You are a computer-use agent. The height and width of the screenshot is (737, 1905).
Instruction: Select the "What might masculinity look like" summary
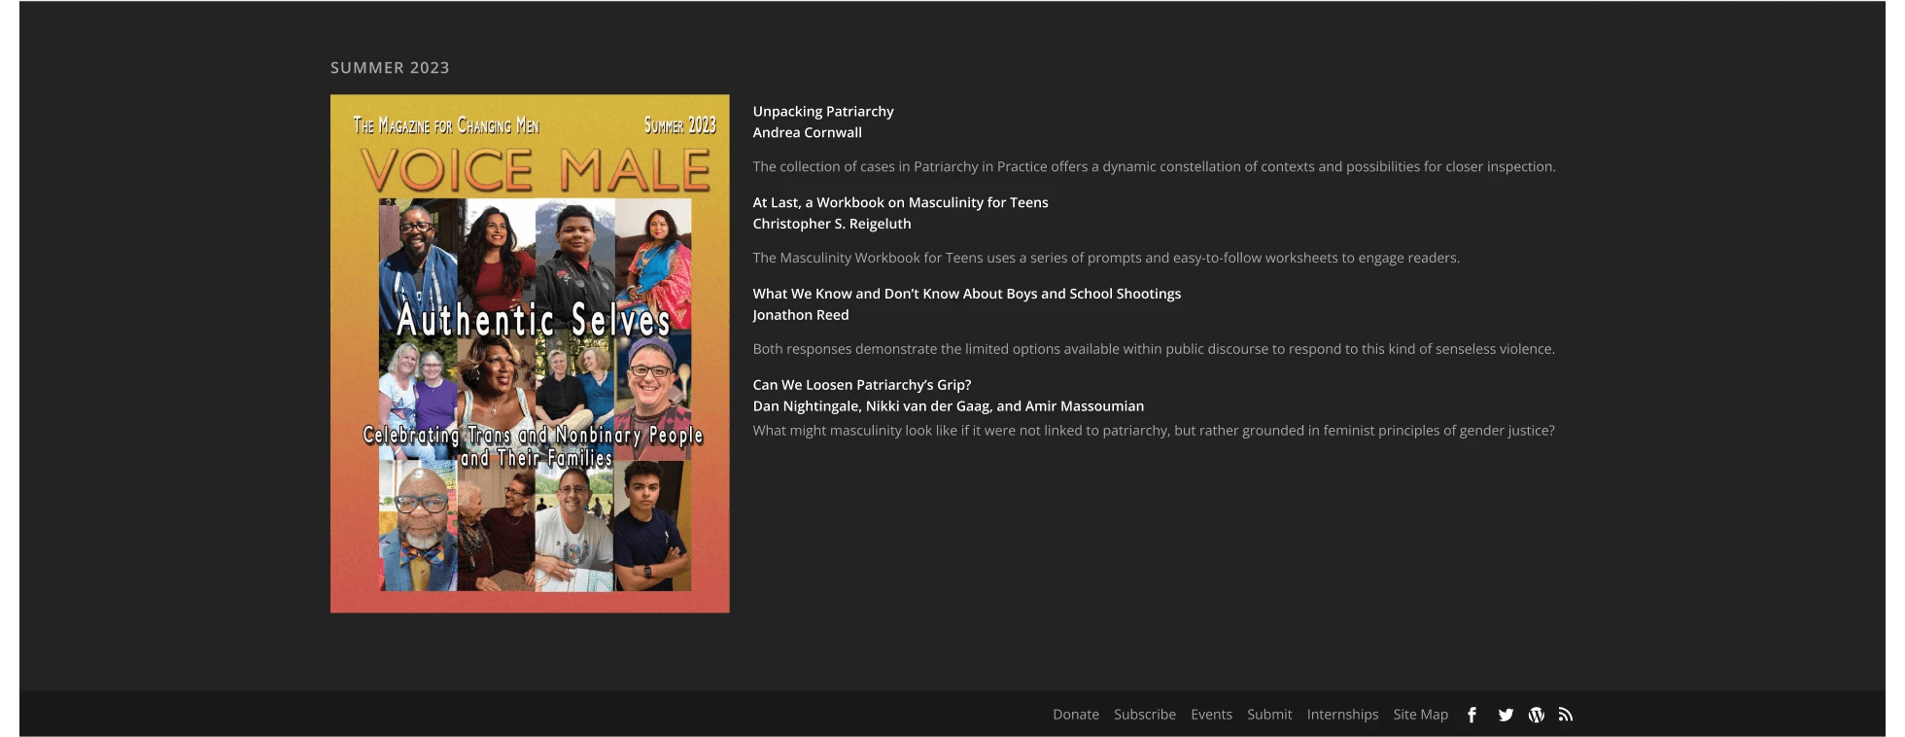click(x=1154, y=431)
